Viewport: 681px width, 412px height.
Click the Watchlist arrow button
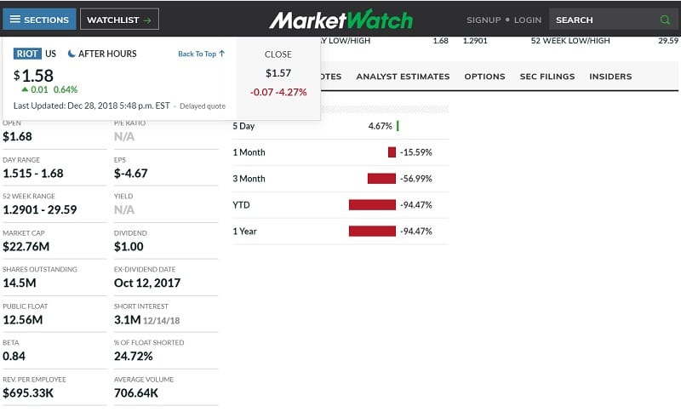pyautogui.click(x=118, y=20)
